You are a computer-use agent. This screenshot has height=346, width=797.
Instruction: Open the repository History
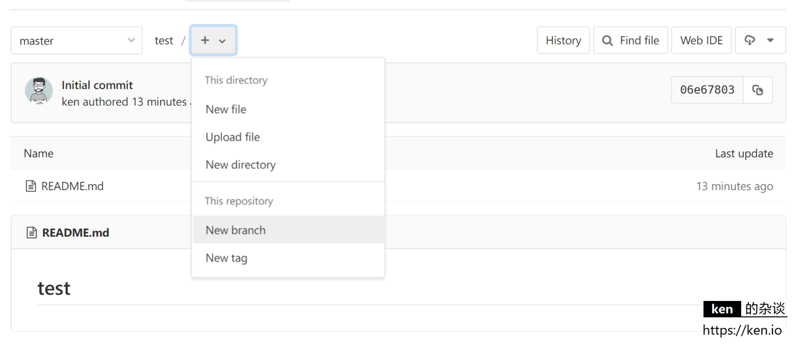coord(563,40)
